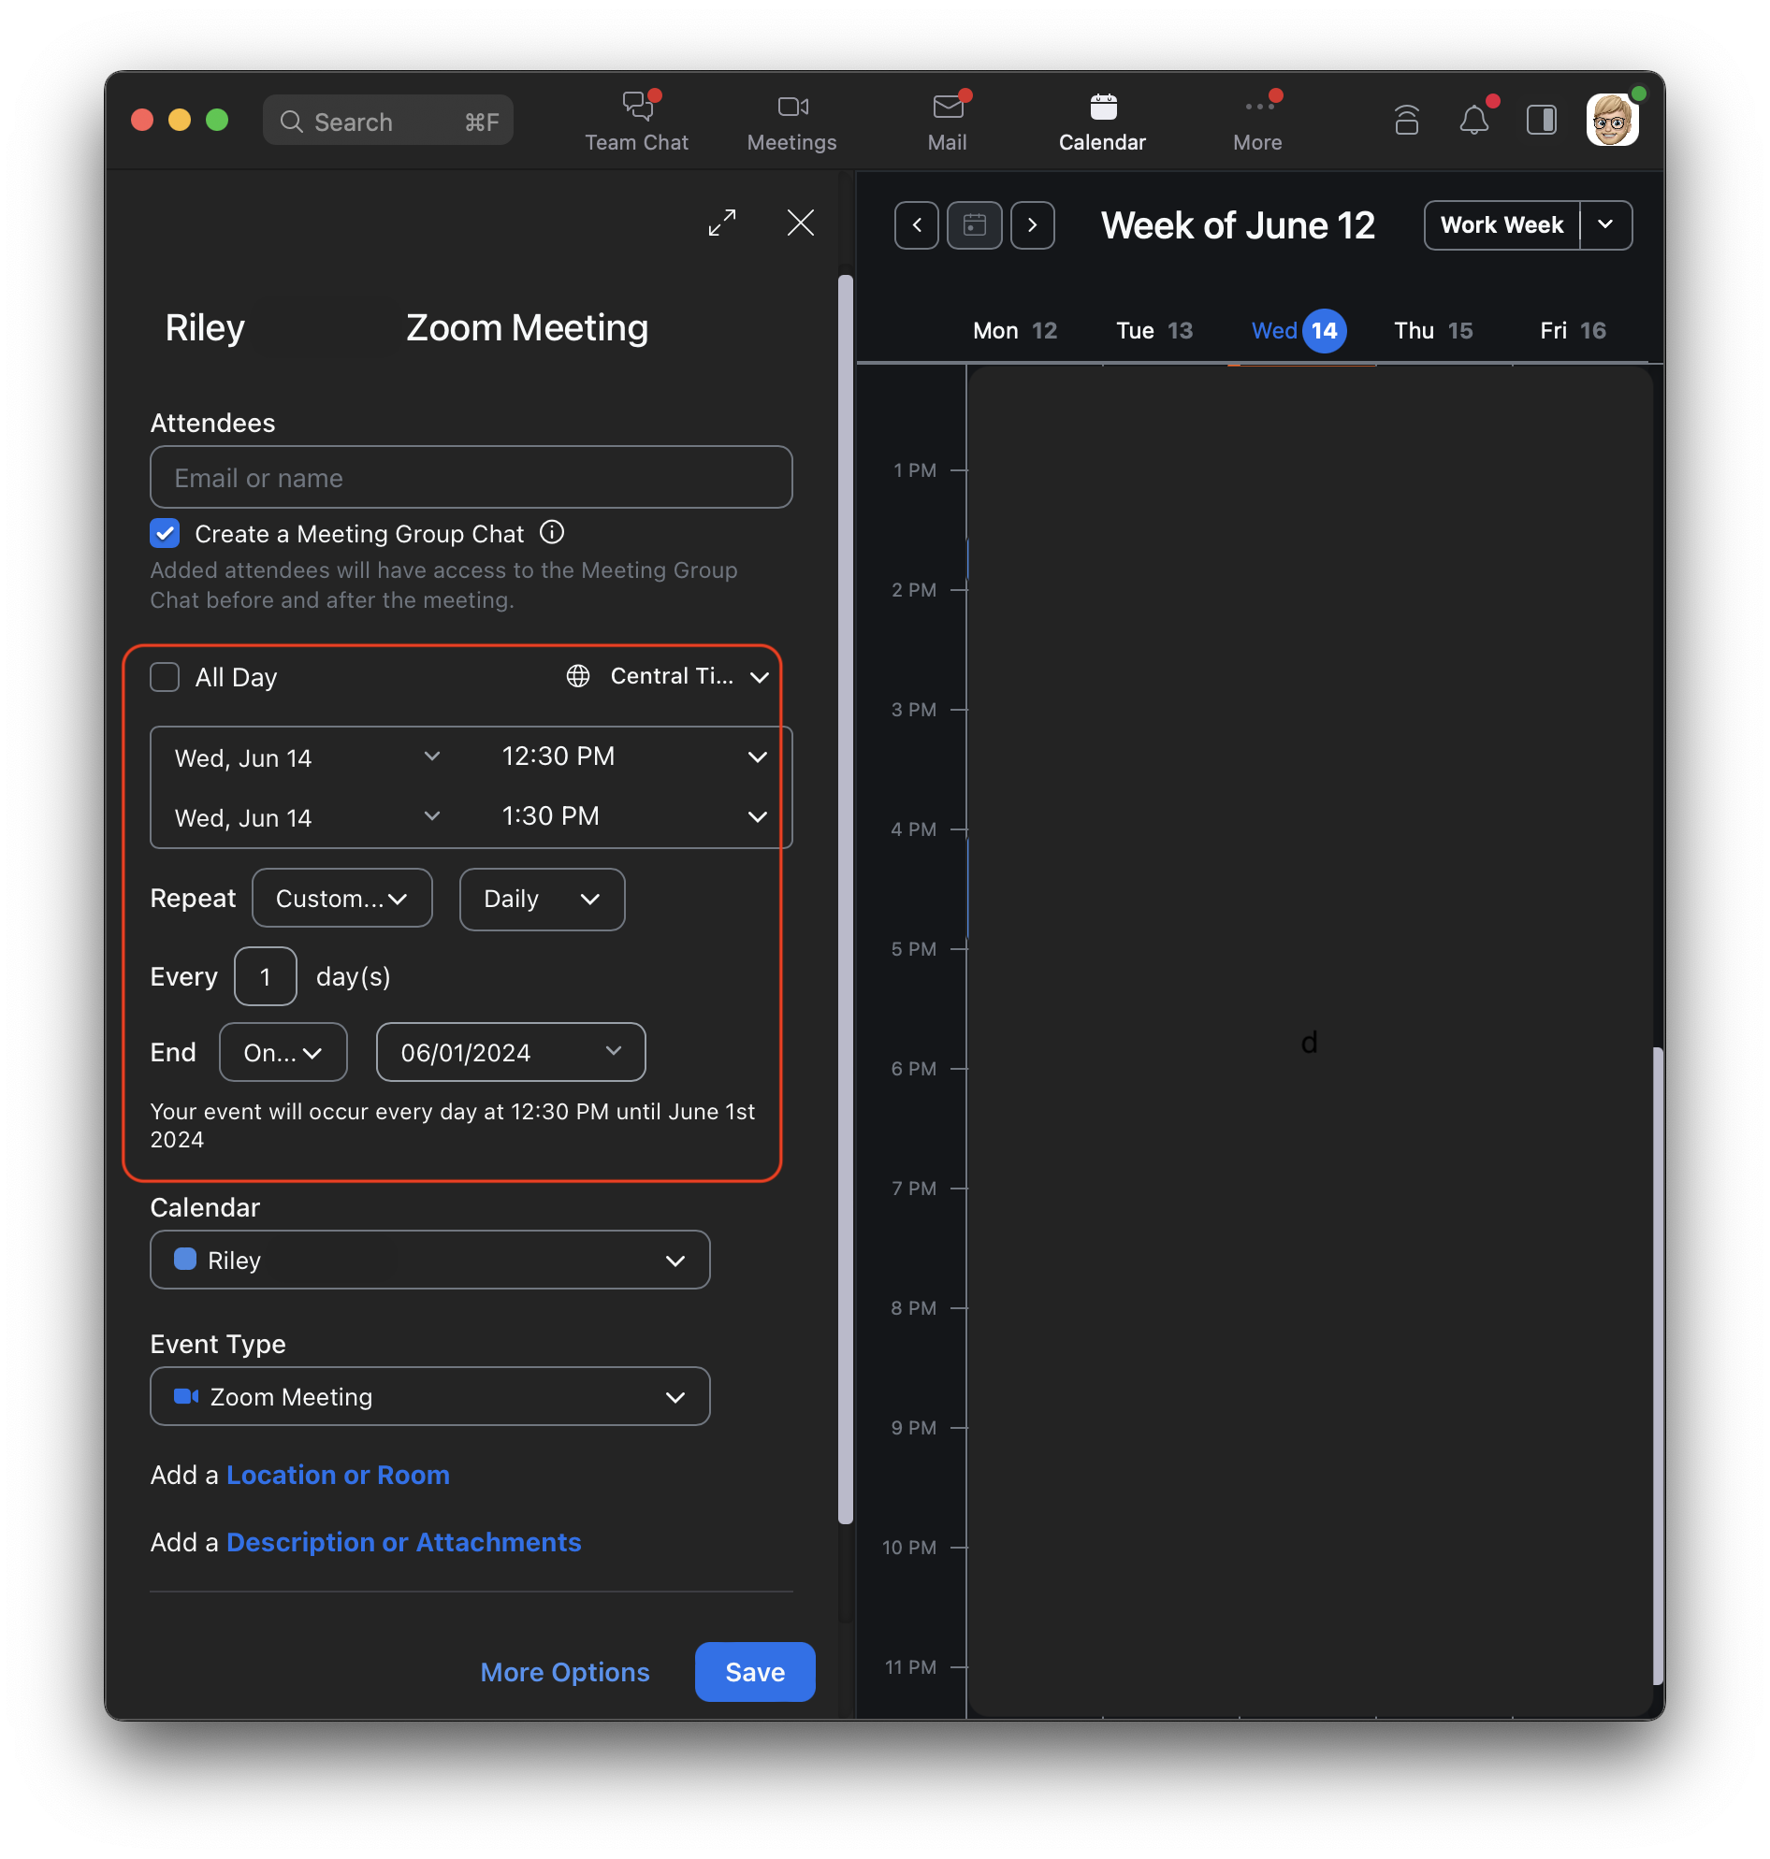The width and height of the screenshot is (1770, 1859).
Task: Click the Work Week view button
Action: coord(1502,225)
